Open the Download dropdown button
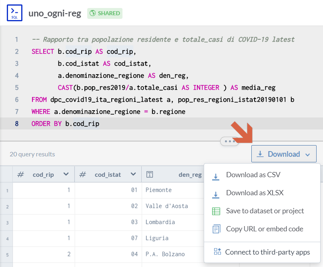The width and height of the screenshot is (323, 267). (x=284, y=154)
